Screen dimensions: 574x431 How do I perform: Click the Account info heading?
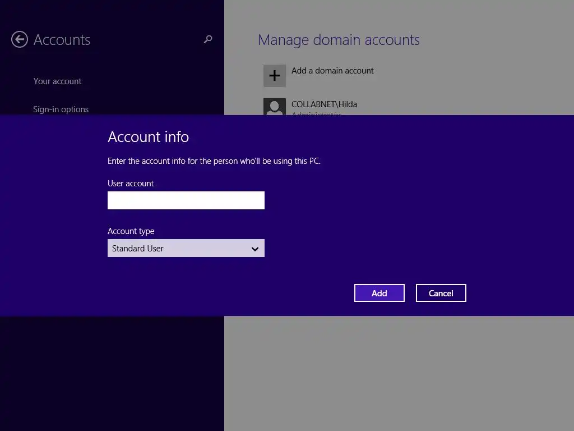pos(148,137)
